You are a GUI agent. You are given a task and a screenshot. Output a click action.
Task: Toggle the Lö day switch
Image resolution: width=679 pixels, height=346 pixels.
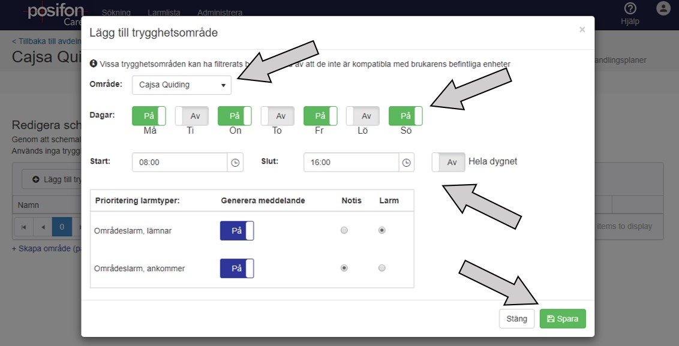click(363, 116)
